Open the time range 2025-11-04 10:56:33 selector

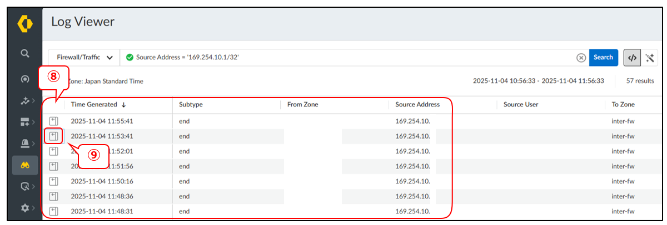(538, 81)
